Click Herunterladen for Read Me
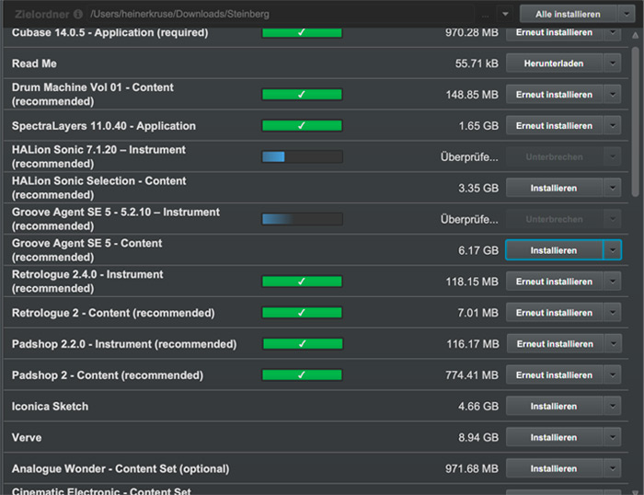The height and width of the screenshot is (495, 644). pyautogui.click(x=554, y=63)
